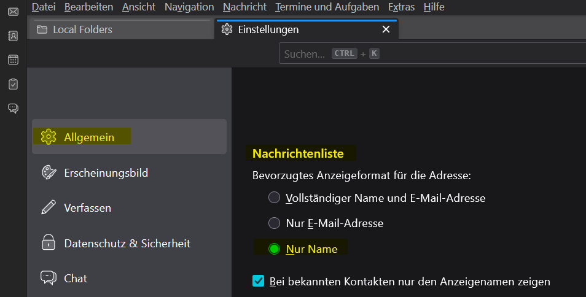Click the Datenschutz & Sicherheit lock icon
This screenshot has height=297, width=586.
tap(49, 243)
